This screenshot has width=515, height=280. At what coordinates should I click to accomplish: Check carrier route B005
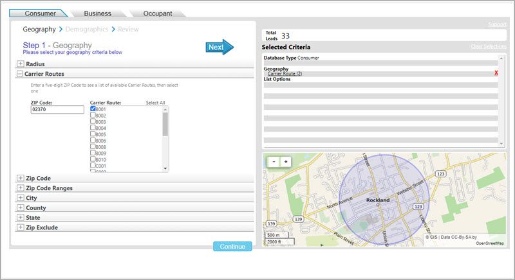(93, 134)
